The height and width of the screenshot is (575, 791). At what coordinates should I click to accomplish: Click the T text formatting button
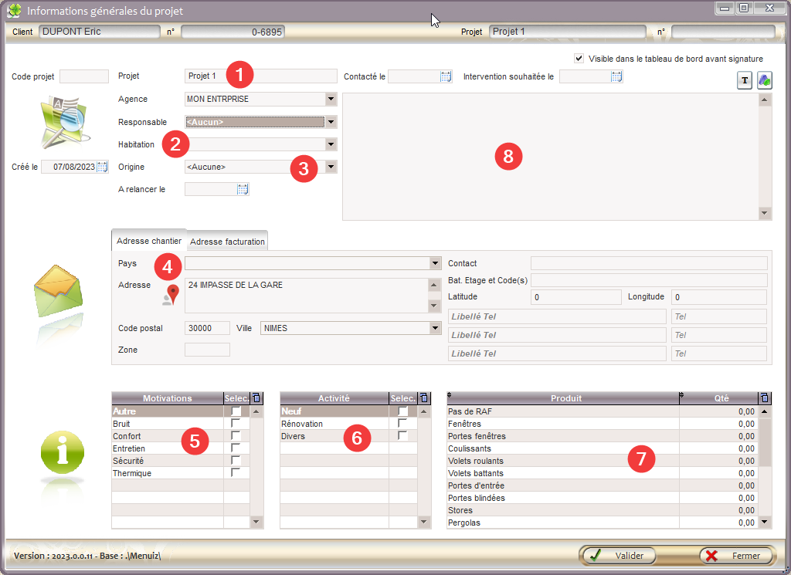(745, 80)
